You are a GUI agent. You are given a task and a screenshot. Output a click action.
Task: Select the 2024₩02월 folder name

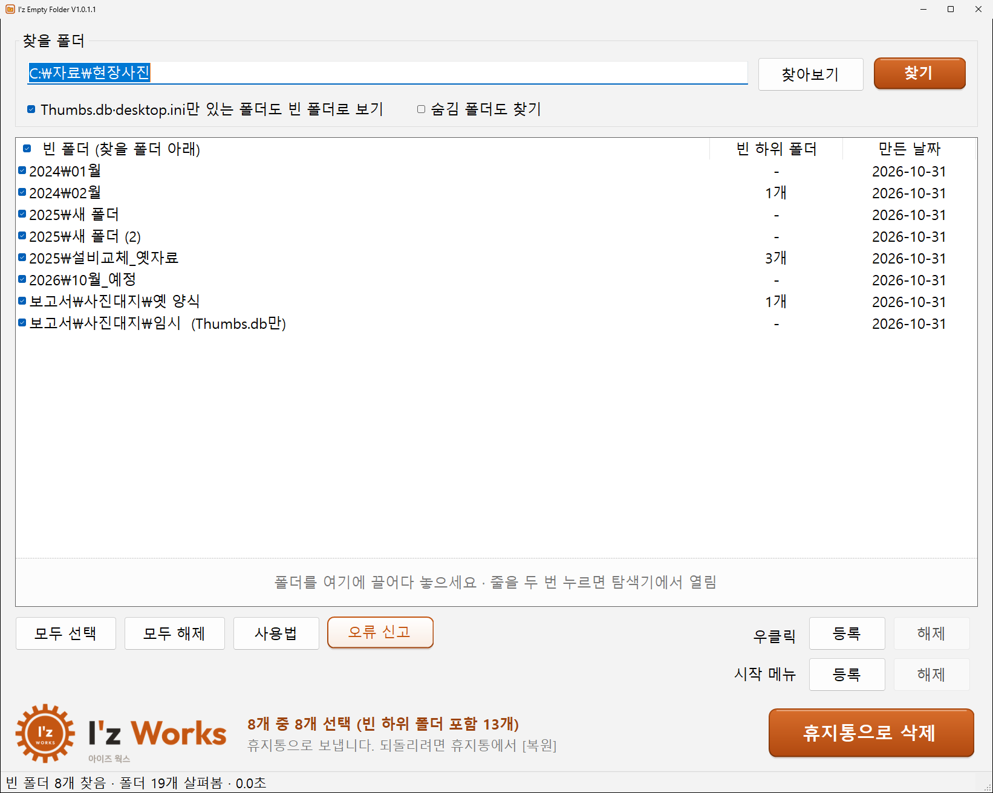pyautogui.click(x=65, y=193)
